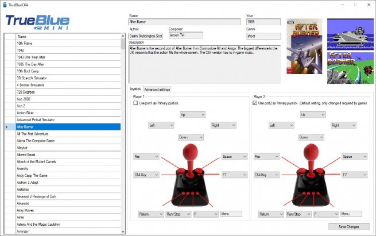Enable Use port1 as Primary joystick checkbox

[x=135, y=103]
